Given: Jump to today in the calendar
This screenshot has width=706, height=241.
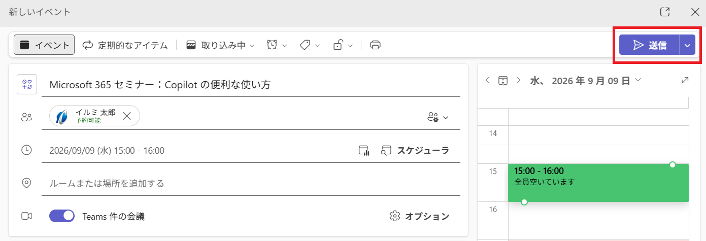Looking at the screenshot, I should [502, 80].
